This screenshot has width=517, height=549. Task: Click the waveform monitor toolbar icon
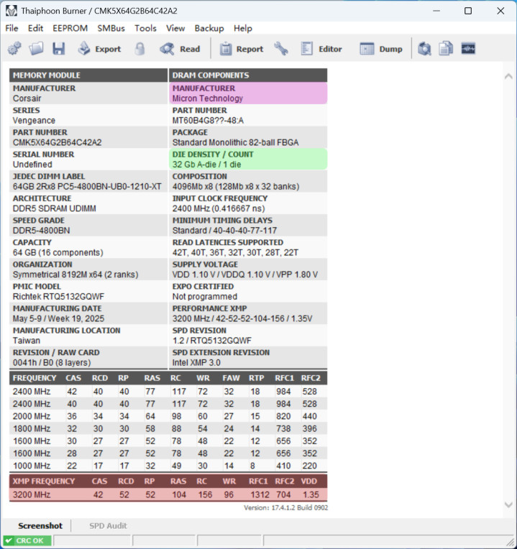[x=468, y=49]
